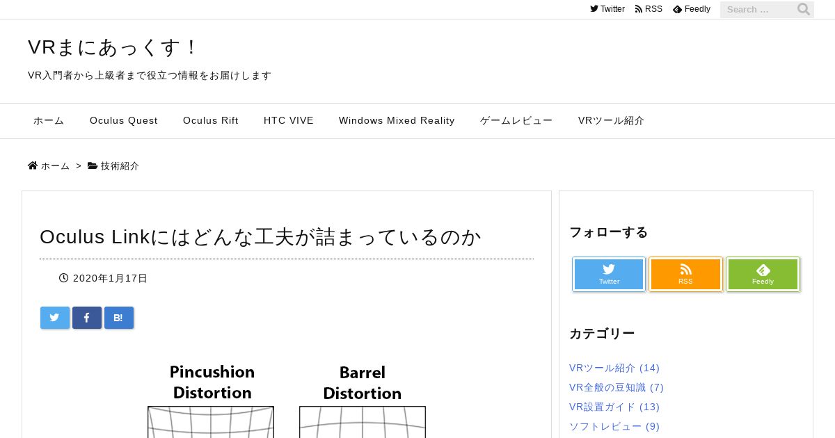Click the カテゴリー sidebar heading
The image size is (835, 438).
coord(602,334)
